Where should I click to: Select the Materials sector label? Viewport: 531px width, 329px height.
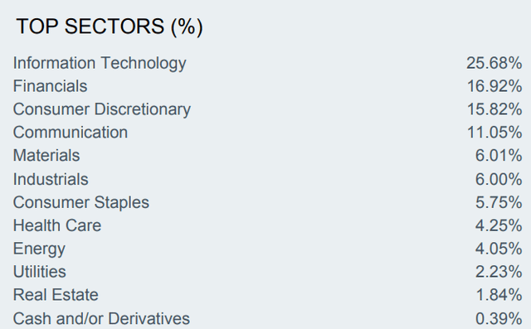46,156
